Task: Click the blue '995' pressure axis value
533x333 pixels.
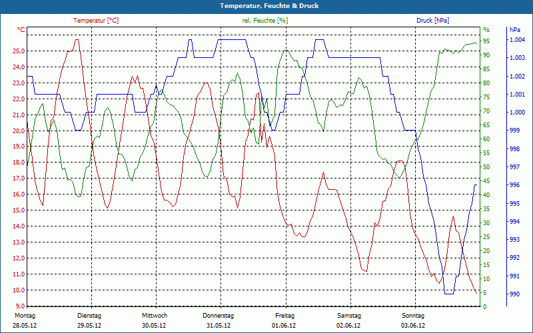Action: pos(514,204)
